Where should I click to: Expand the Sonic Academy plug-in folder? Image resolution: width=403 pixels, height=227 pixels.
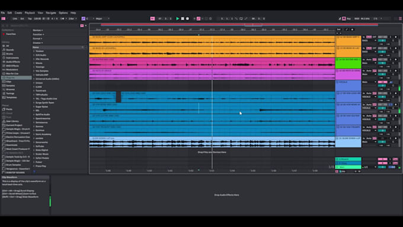(34, 134)
